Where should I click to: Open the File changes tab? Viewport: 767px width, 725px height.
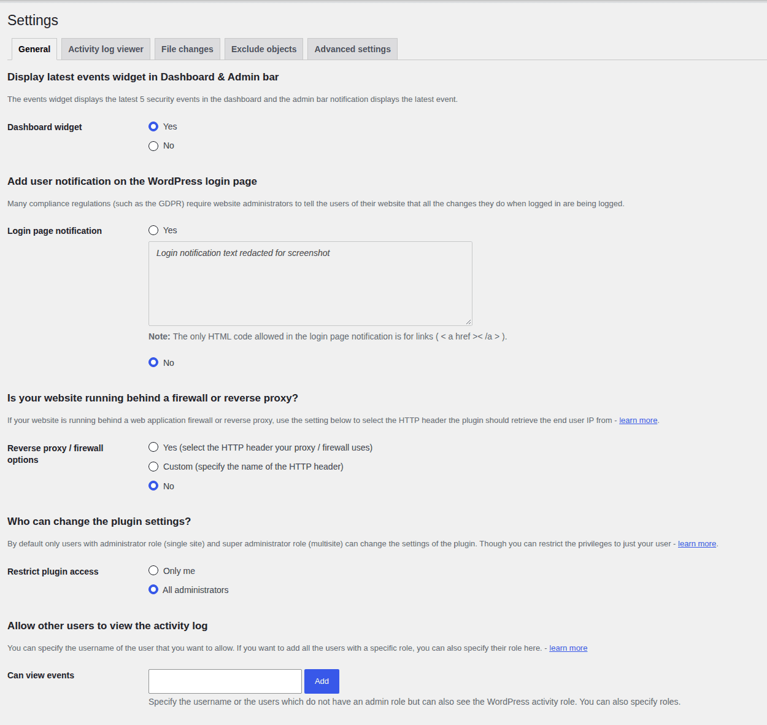(187, 49)
